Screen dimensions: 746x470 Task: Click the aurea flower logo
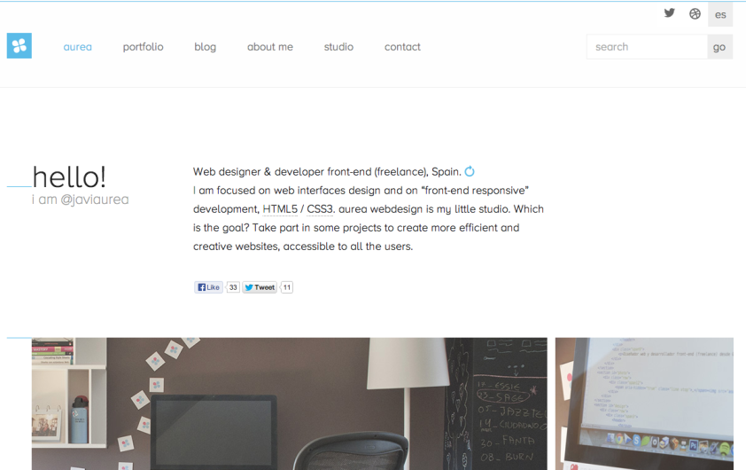click(19, 46)
